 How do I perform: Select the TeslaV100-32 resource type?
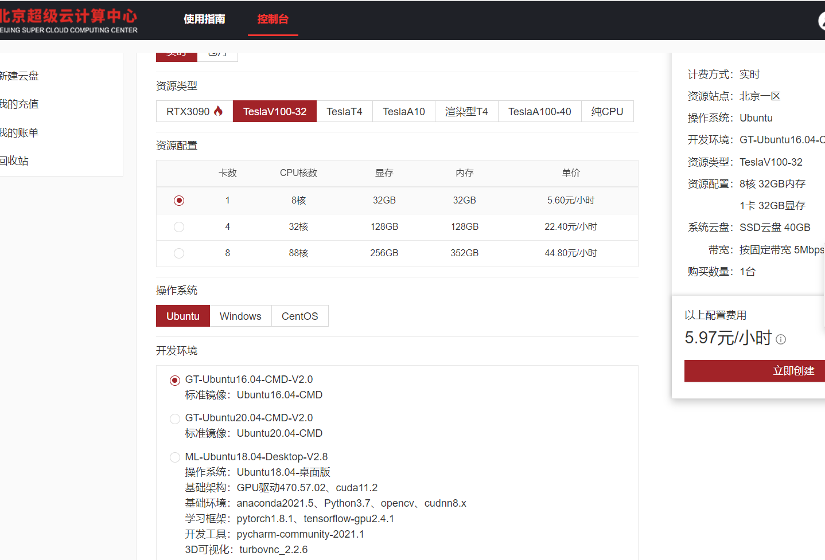(275, 111)
